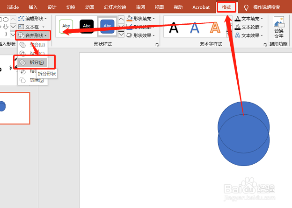Open the 合并形状 dropdown

33,35
